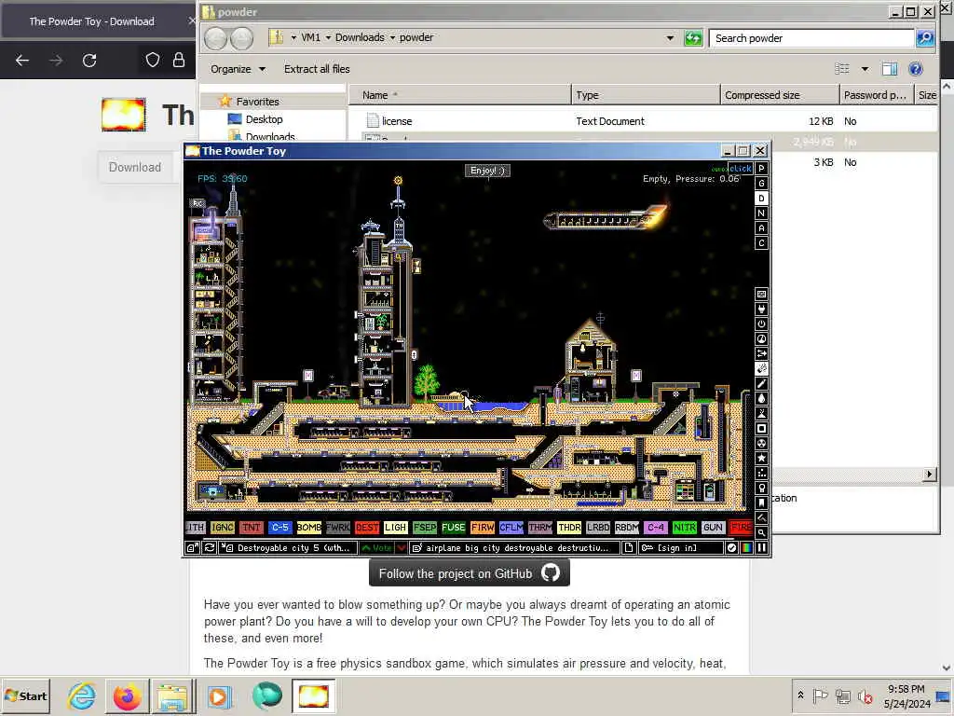The image size is (954, 716).
Task: Open the Life elements category
Action: 761,473
